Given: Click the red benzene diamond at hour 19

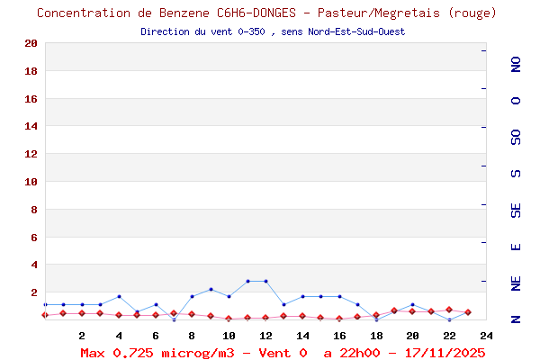Looking at the screenshot, I should 394,310.
